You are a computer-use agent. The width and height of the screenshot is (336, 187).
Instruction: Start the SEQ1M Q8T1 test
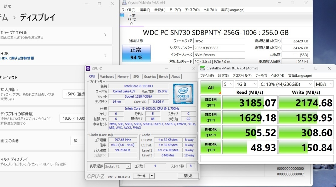click(x=211, y=102)
